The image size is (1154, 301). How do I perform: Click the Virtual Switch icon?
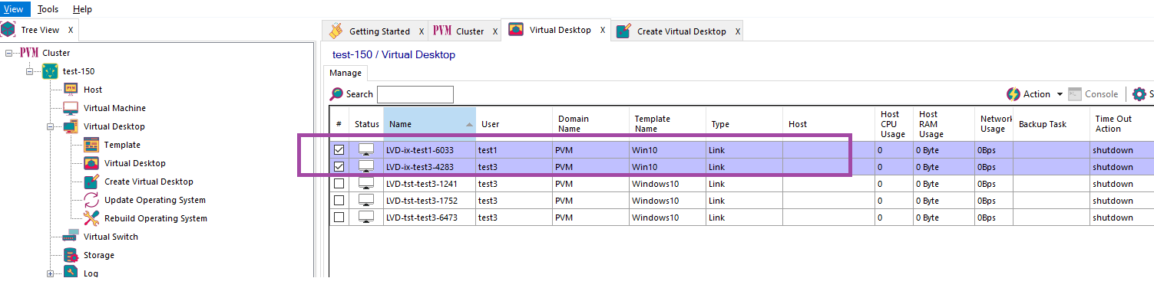click(x=71, y=236)
